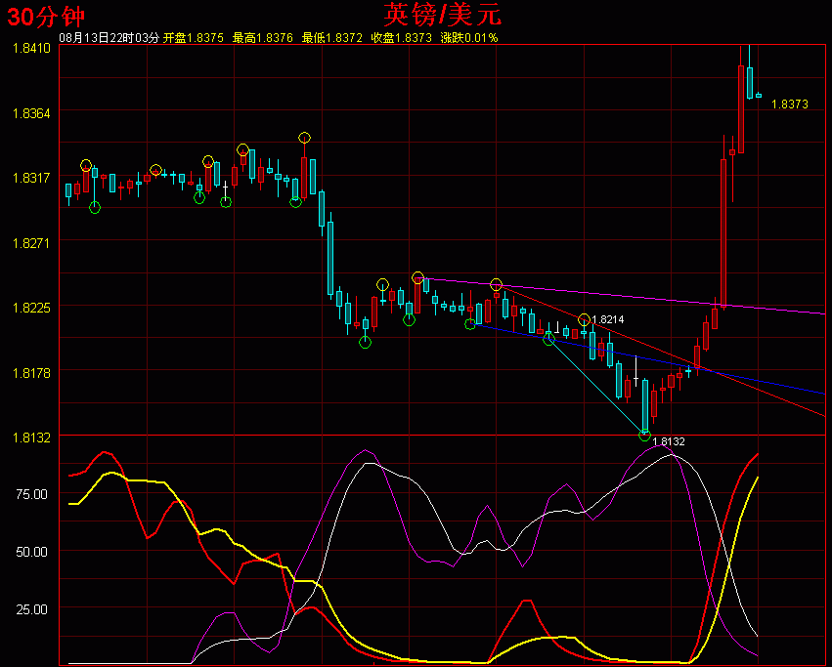Select the 开盘1.8375 opening price text
832x667 pixels.
point(194,38)
